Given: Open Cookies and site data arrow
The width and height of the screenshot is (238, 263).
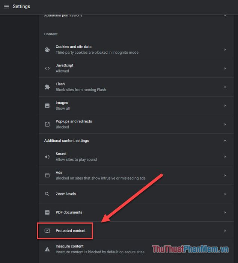Looking at the screenshot, I should [x=225, y=50].
